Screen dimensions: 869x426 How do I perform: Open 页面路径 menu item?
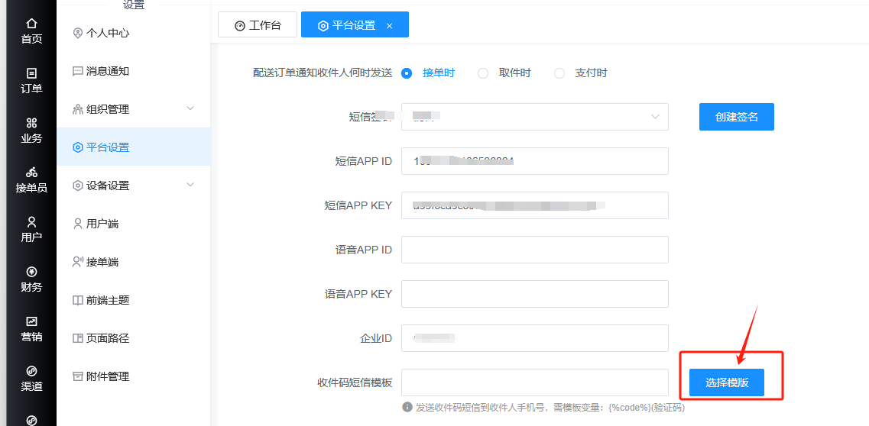point(133,339)
